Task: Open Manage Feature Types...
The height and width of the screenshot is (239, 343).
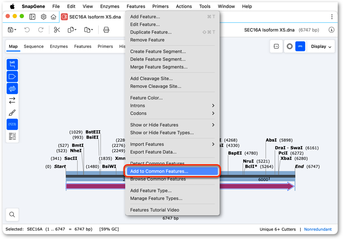Action: [172, 199]
